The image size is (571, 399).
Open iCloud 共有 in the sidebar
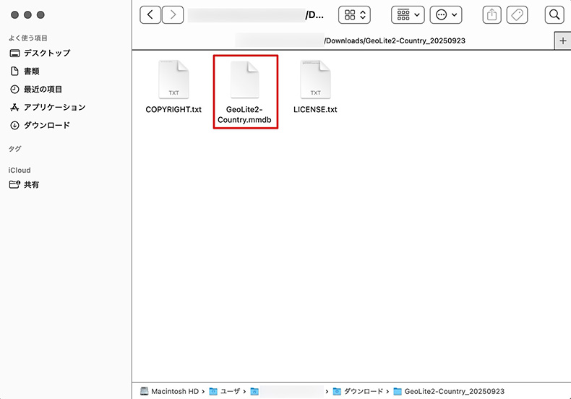click(24, 185)
